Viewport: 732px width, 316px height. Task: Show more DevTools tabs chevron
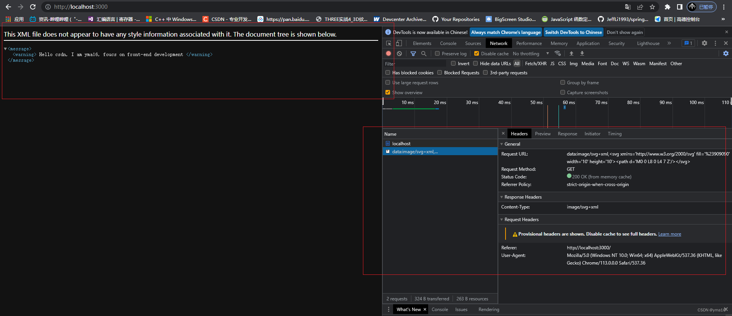click(669, 43)
